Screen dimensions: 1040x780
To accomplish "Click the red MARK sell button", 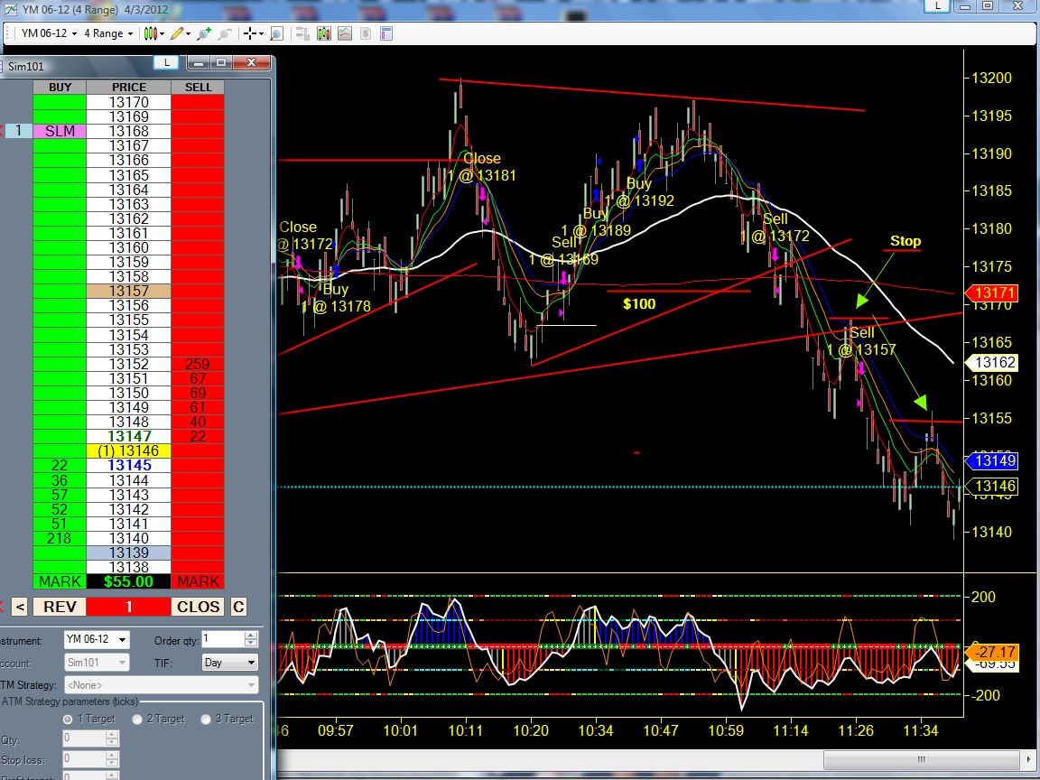I will pyautogui.click(x=198, y=581).
